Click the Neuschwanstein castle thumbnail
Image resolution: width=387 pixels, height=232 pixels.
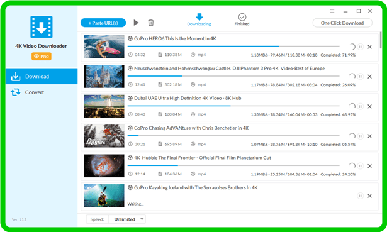104,77
